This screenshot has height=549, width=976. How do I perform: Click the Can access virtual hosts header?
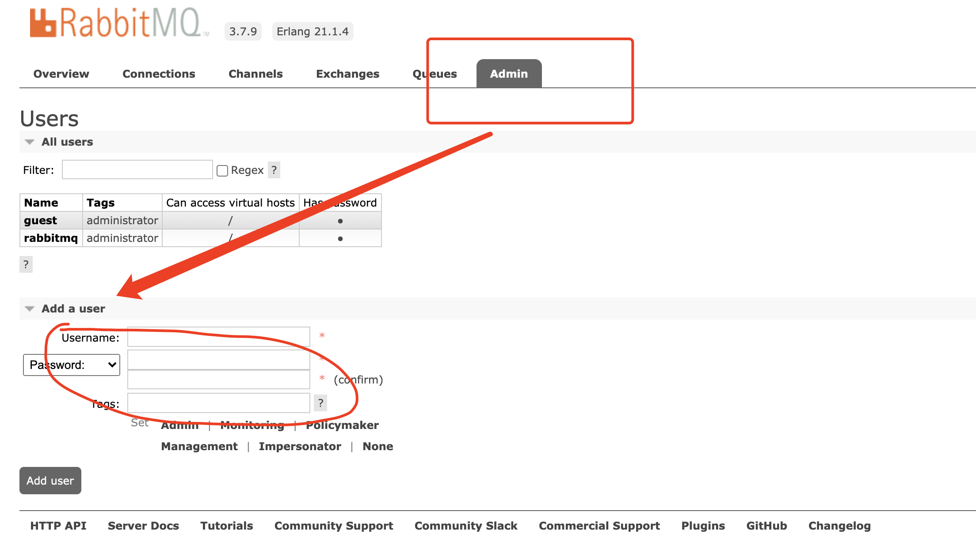tap(230, 203)
